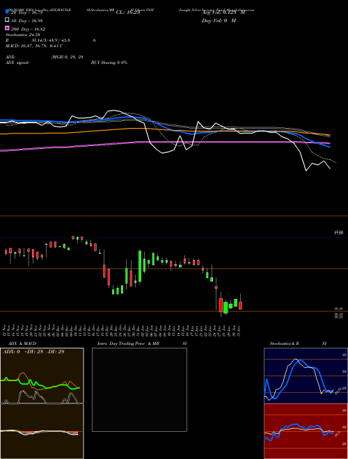
Task: Open the empty intraday trading price panel
Action: click(x=139, y=389)
